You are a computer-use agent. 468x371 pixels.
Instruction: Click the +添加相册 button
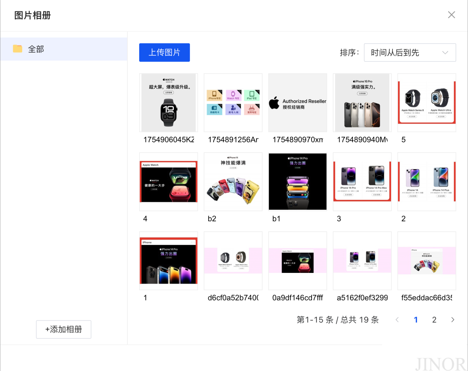click(63, 329)
